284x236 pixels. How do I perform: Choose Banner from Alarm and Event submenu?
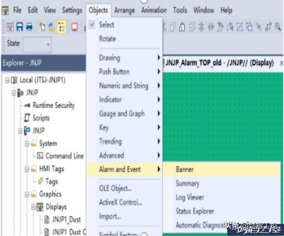[x=185, y=169]
